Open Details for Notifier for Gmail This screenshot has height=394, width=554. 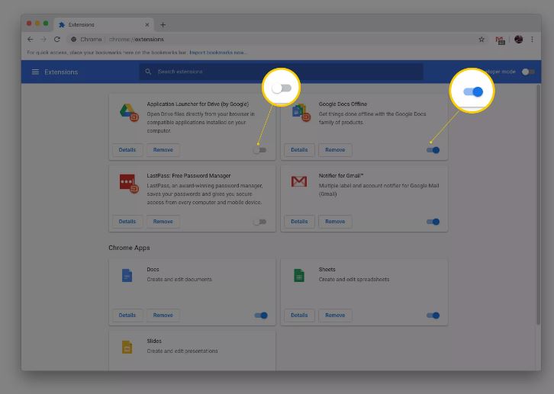point(299,222)
